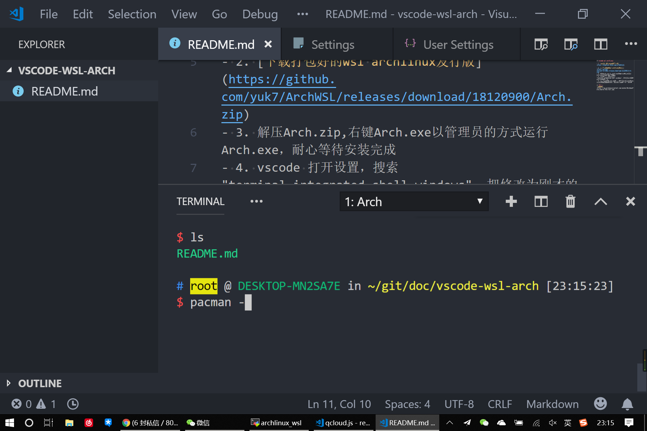Open the Selection menu
Image resolution: width=647 pixels, height=431 pixels.
(x=132, y=14)
